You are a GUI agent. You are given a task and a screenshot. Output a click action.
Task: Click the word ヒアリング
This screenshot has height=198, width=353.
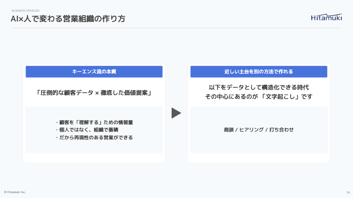point(252,130)
